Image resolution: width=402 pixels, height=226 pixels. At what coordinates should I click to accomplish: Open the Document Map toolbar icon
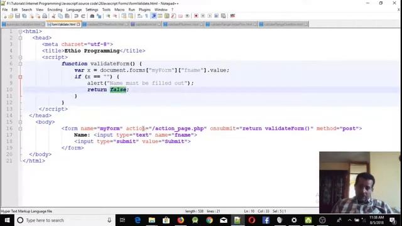(x=166, y=16)
